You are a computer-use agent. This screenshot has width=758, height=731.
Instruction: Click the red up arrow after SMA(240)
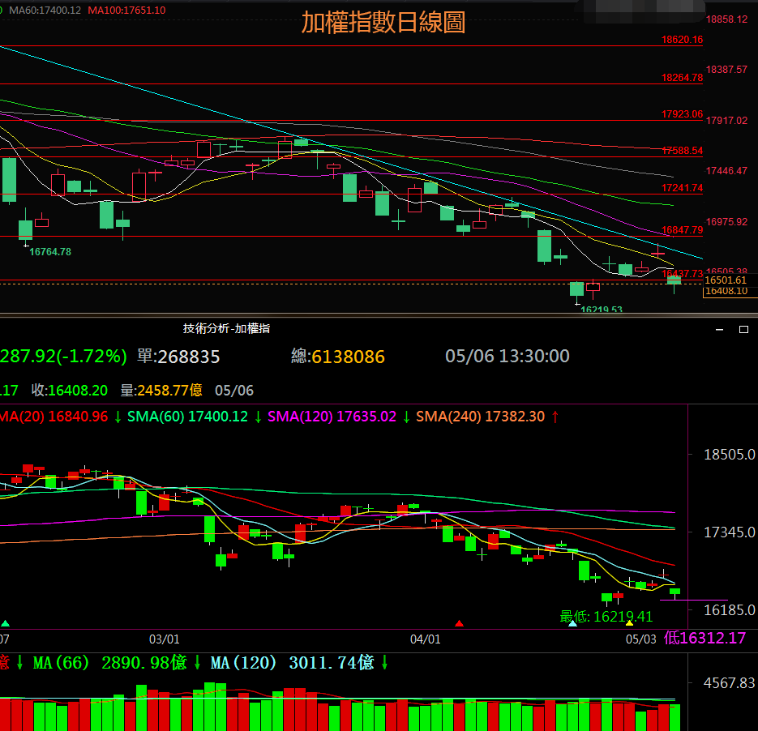[x=555, y=417]
